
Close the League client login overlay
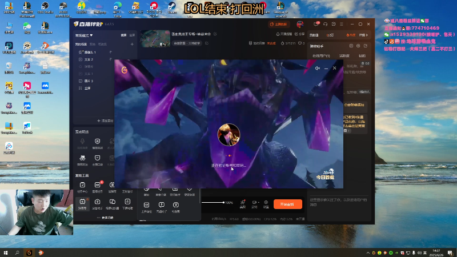pyautogui.click(x=335, y=68)
